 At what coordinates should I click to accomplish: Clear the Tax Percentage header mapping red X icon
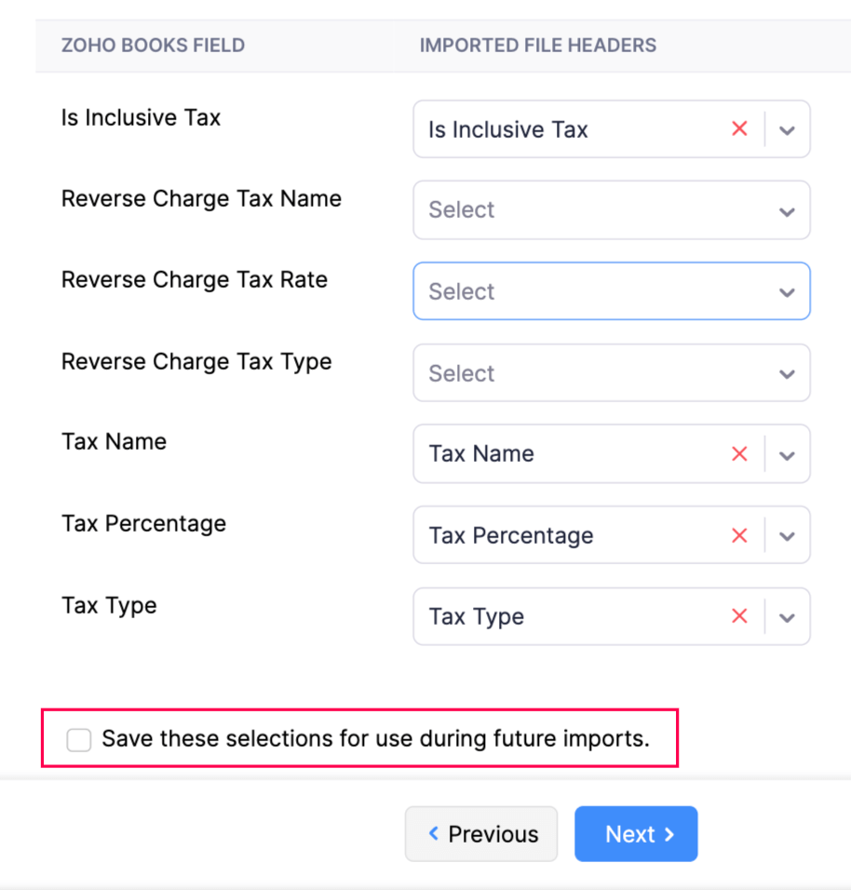739,535
